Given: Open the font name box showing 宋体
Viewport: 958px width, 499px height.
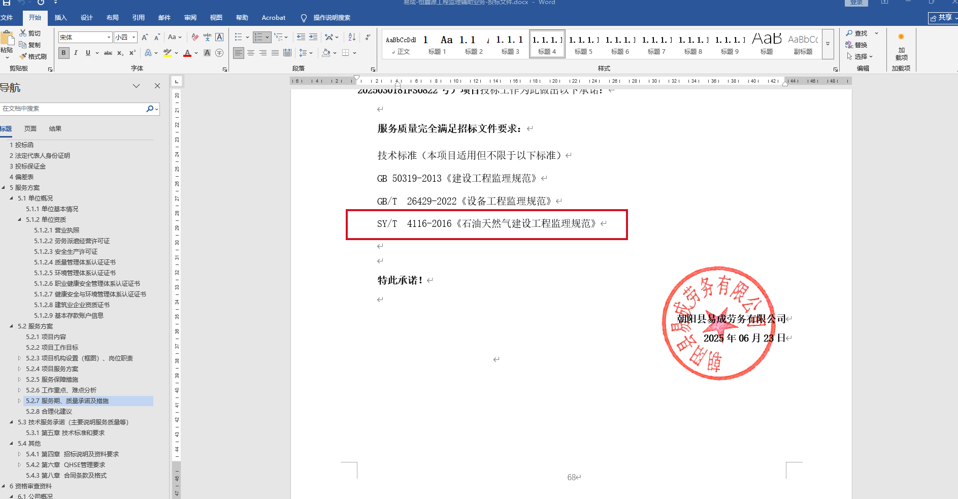Looking at the screenshot, I should (x=85, y=37).
